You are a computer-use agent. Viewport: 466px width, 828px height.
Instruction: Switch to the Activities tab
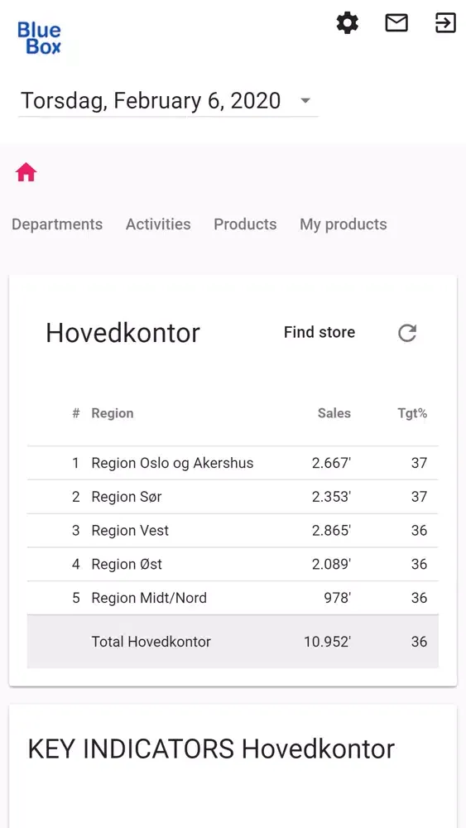pyautogui.click(x=158, y=224)
